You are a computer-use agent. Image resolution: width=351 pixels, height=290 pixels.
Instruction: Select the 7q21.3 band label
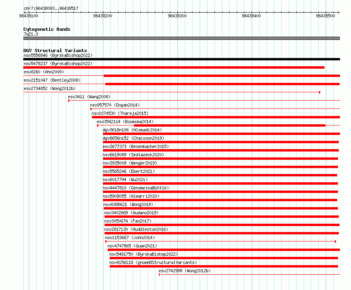tap(31, 34)
